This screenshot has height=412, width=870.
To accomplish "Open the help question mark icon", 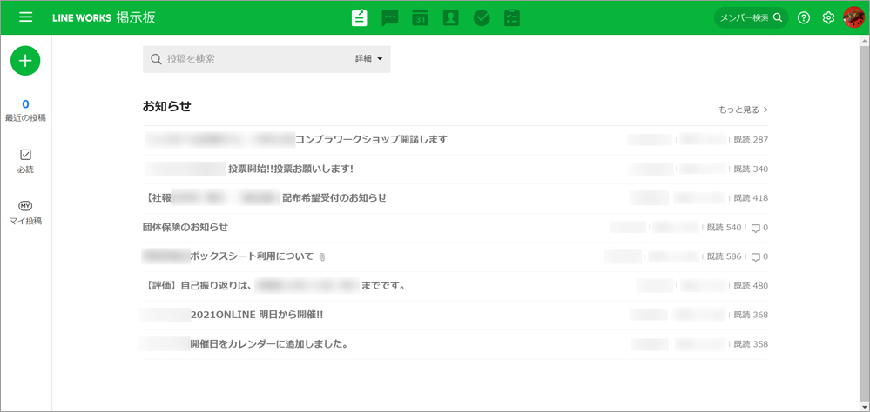I will (804, 17).
